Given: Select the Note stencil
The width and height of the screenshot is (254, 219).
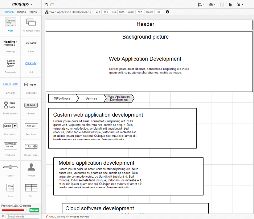Looking at the screenshot, I should click(x=10, y=25).
